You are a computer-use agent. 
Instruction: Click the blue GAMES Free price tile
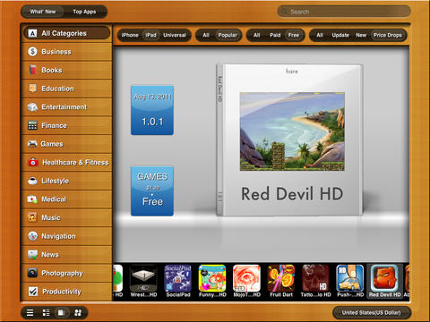(152, 191)
